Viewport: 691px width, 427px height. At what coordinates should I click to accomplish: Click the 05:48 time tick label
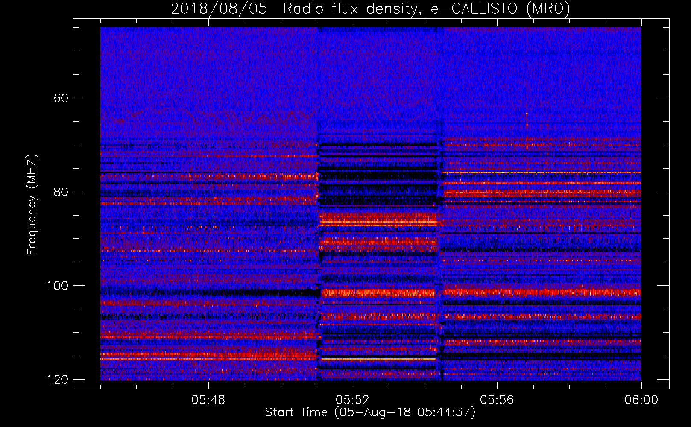tap(208, 400)
